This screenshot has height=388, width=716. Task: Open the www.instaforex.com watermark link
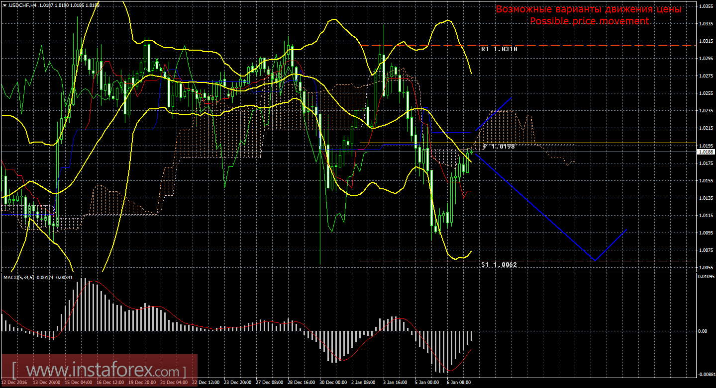tap(99, 371)
